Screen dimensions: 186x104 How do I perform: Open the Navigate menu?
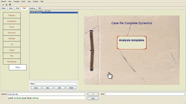[17, 1]
